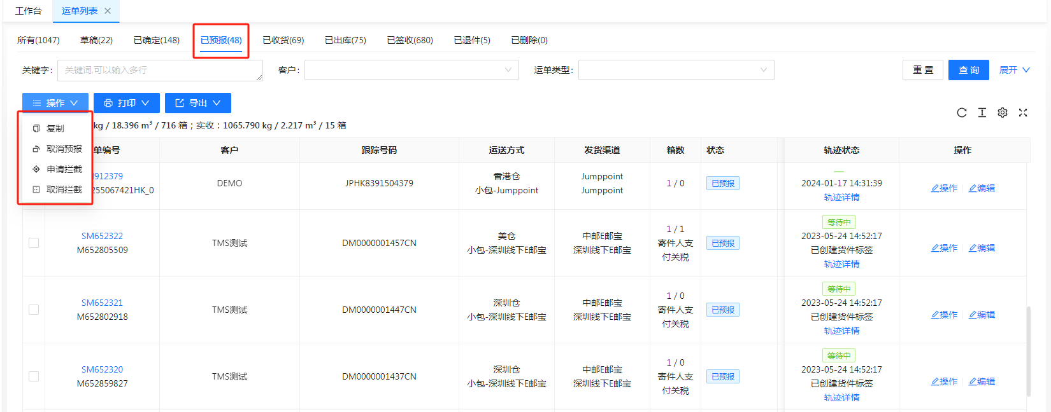Expand the 导出 dropdown button
Viewport: 1051px width, 412px height.
pyautogui.click(x=197, y=103)
